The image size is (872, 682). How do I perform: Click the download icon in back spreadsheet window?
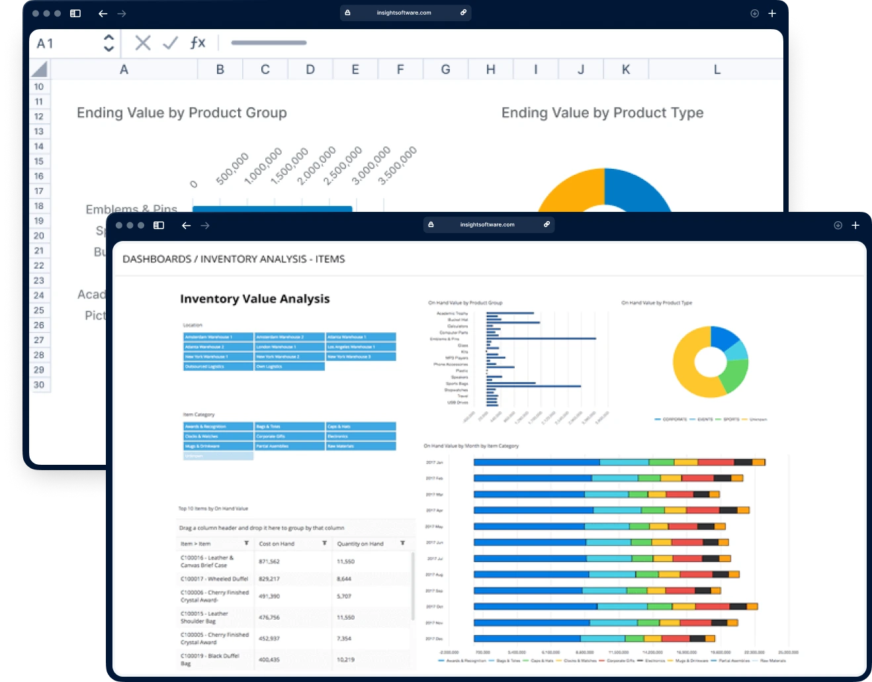coord(754,13)
